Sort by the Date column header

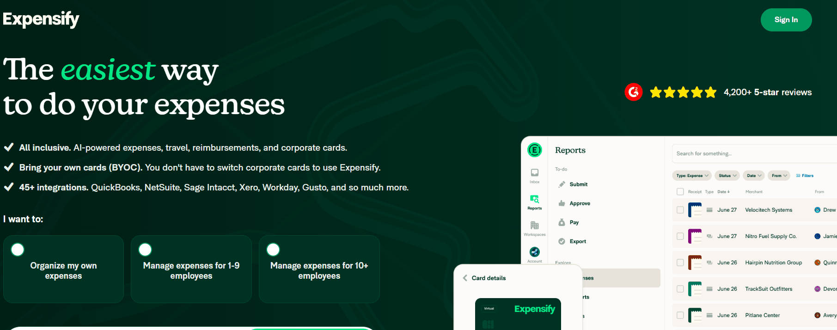[723, 192]
